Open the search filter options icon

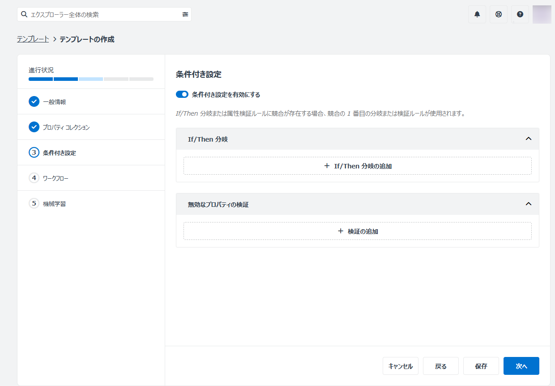185,14
